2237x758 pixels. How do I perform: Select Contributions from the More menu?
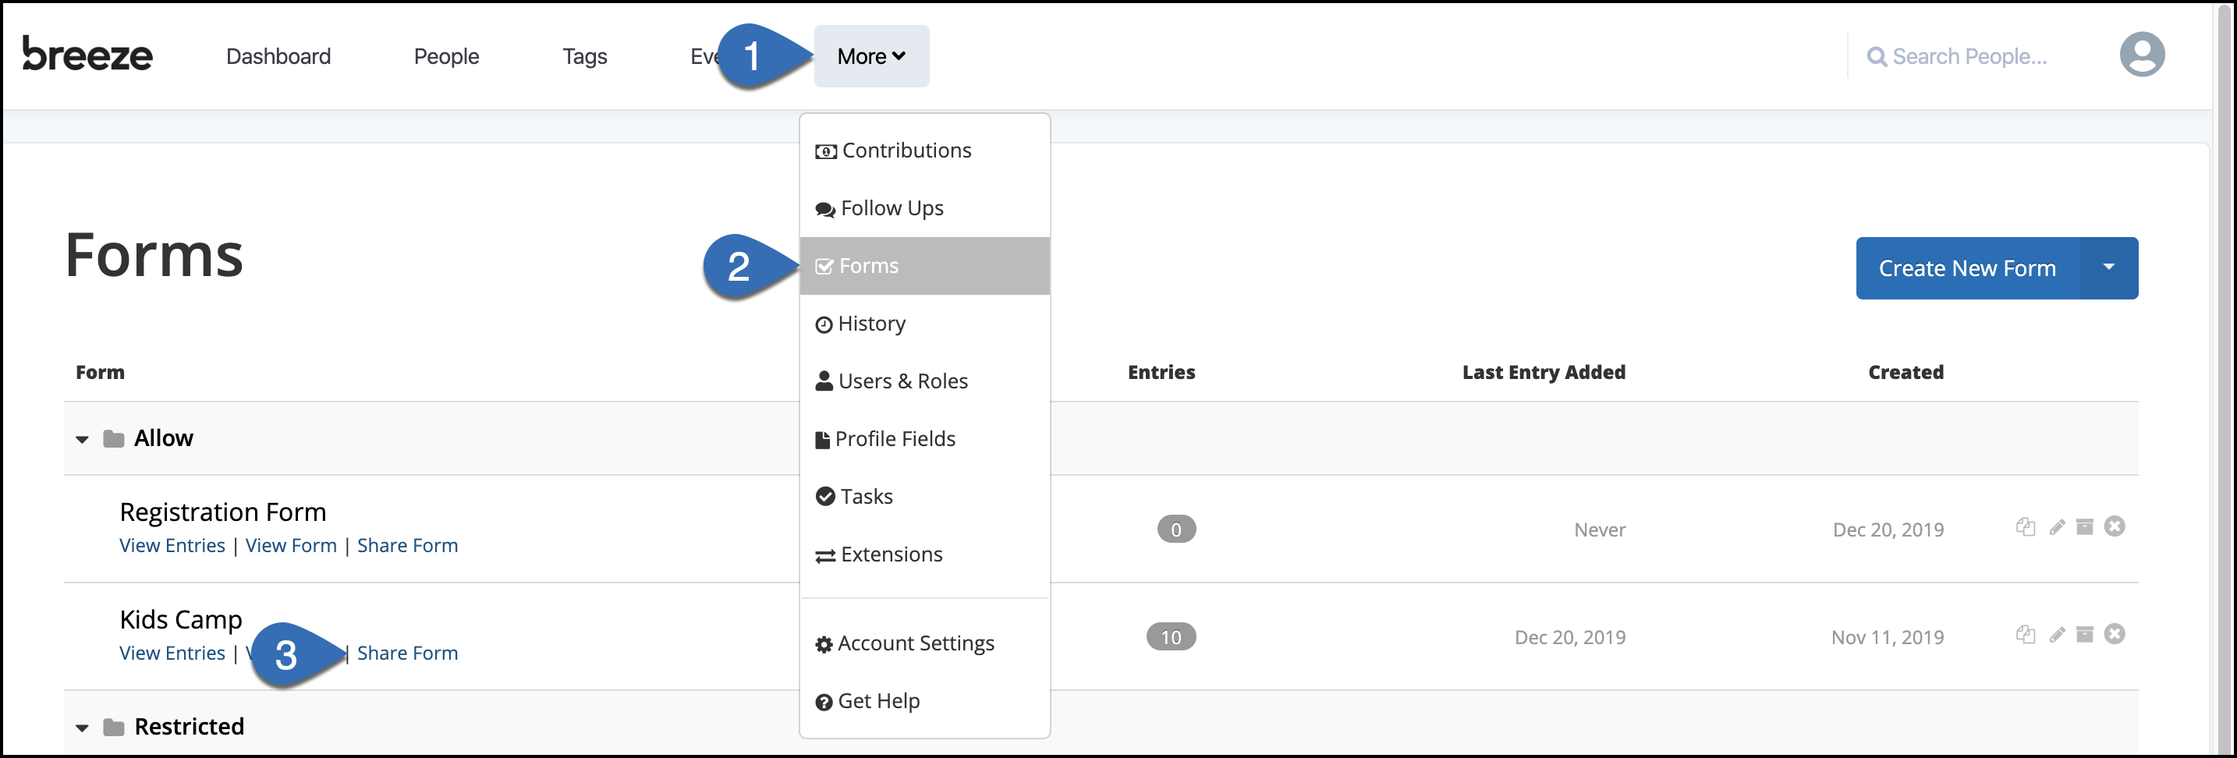click(906, 151)
